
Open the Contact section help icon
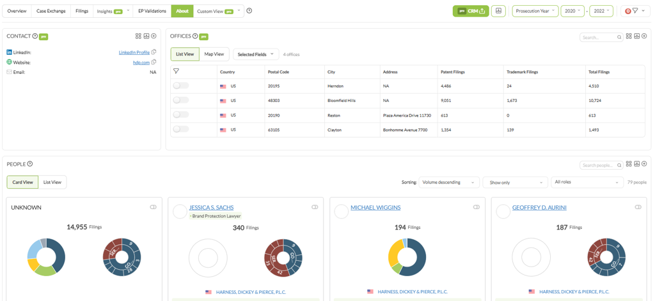click(35, 36)
